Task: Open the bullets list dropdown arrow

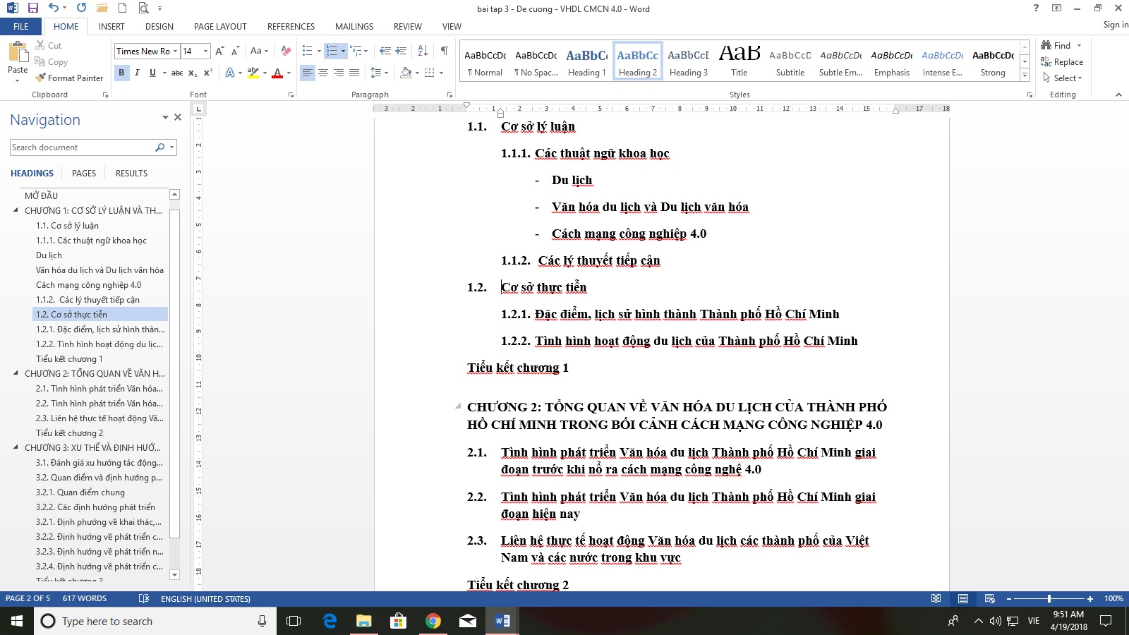Action: (319, 51)
